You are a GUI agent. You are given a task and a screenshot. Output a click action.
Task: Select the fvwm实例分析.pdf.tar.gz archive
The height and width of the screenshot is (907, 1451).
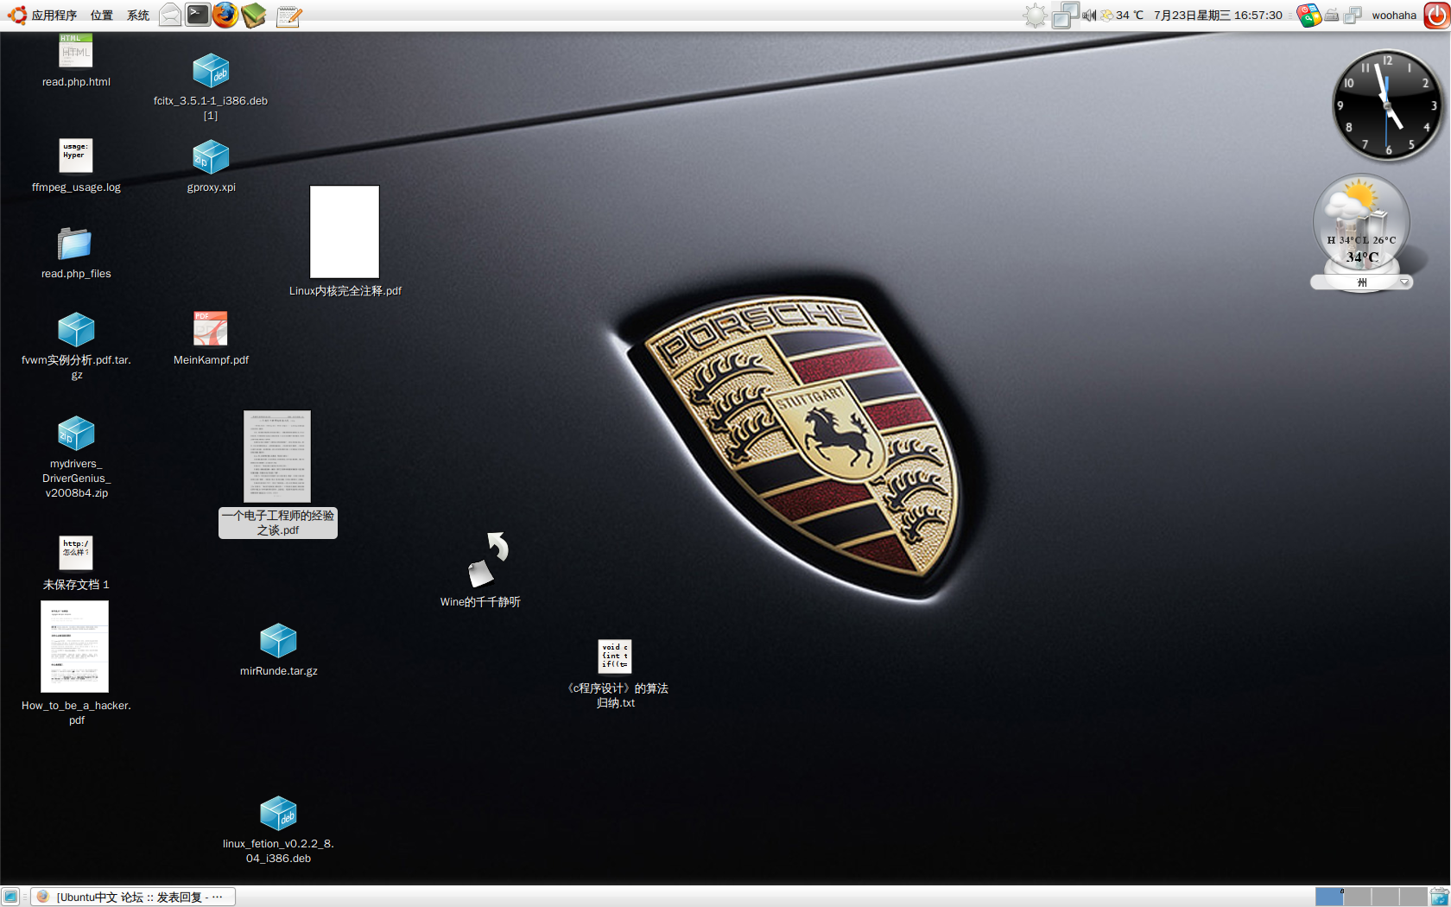[76, 330]
